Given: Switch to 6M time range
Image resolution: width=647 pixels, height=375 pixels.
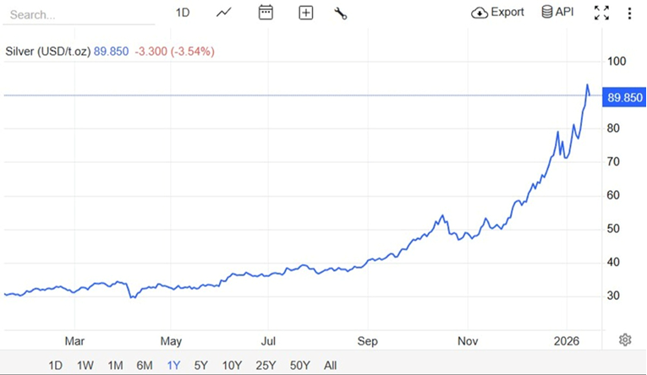Looking at the screenshot, I should pyautogui.click(x=145, y=366).
